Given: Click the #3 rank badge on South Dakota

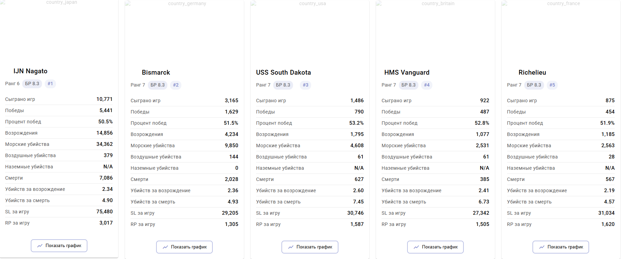Looking at the screenshot, I should pos(305,85).
